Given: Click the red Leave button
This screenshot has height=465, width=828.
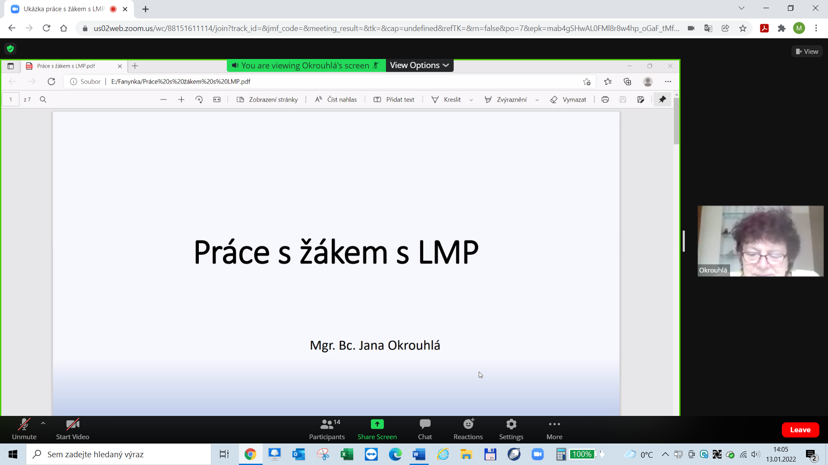Looking at the screenshot, I should tap(800, 430).
